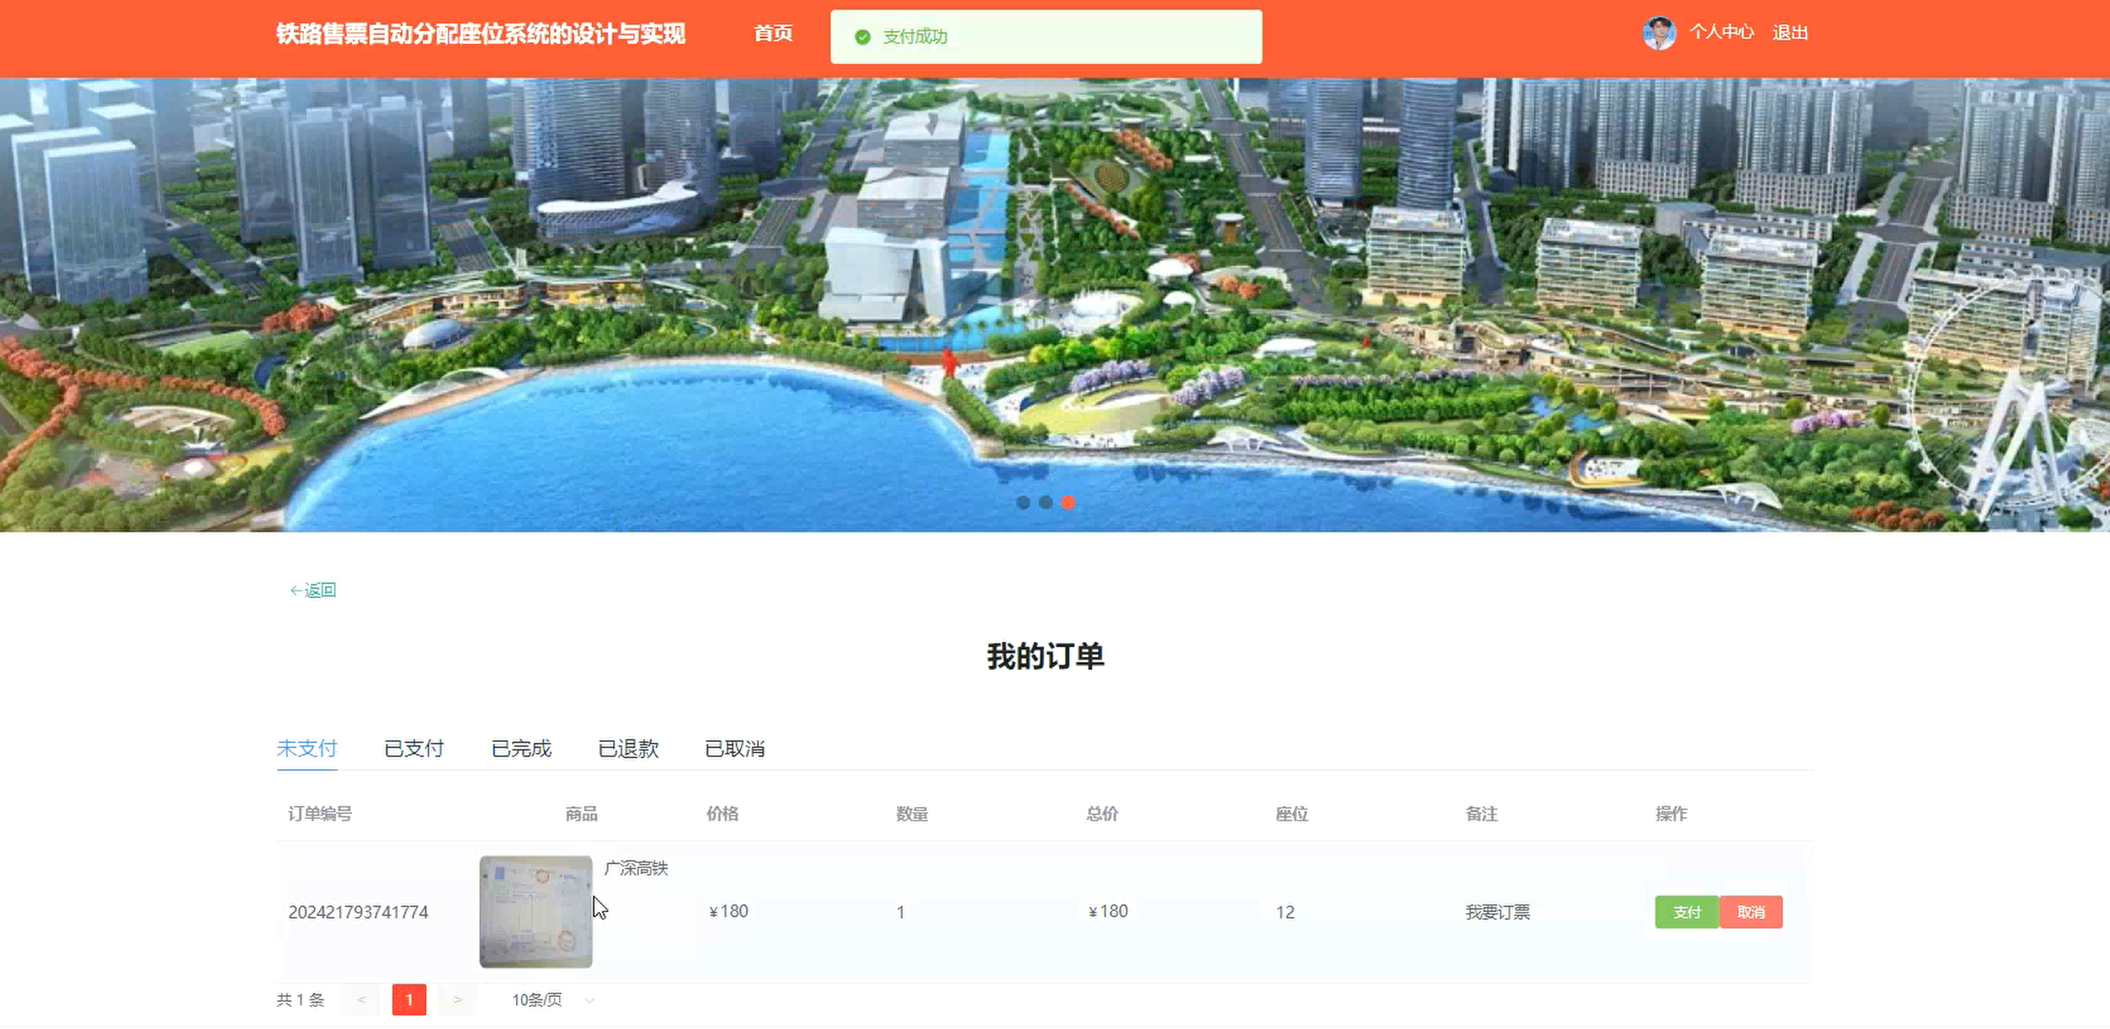Click the site title 铁路售票自动分配座位系统
This screenshot has height=1029, width=2110.
[x=481, y=34]
